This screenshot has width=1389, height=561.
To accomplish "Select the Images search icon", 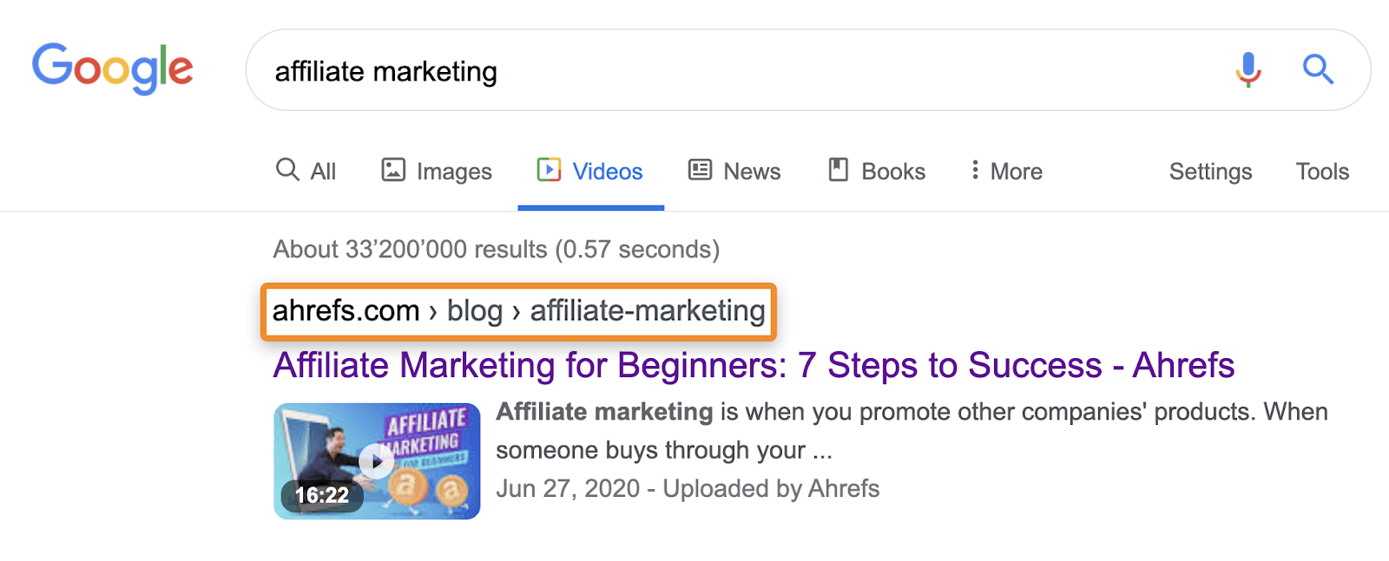I will [x=392, y=171].
